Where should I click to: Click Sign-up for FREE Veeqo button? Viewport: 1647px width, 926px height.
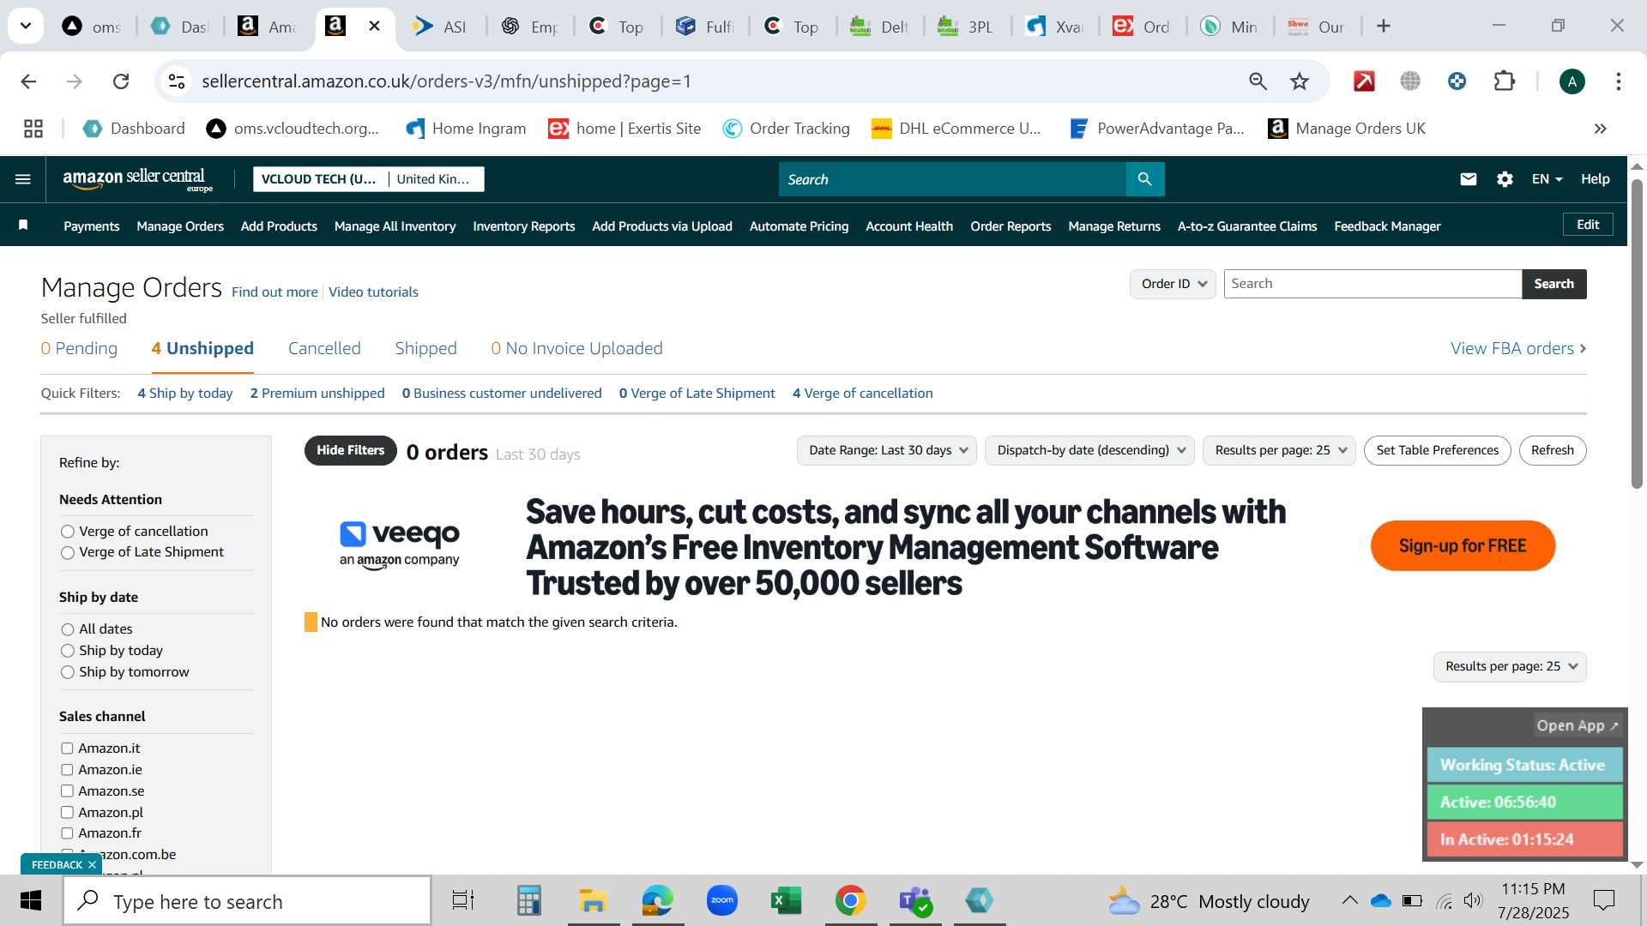tap(1463, 545)
